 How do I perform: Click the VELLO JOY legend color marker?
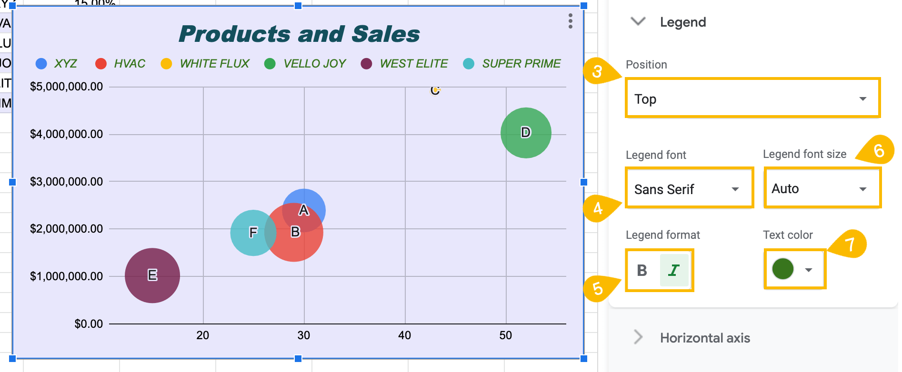click(x=271, y=63)
